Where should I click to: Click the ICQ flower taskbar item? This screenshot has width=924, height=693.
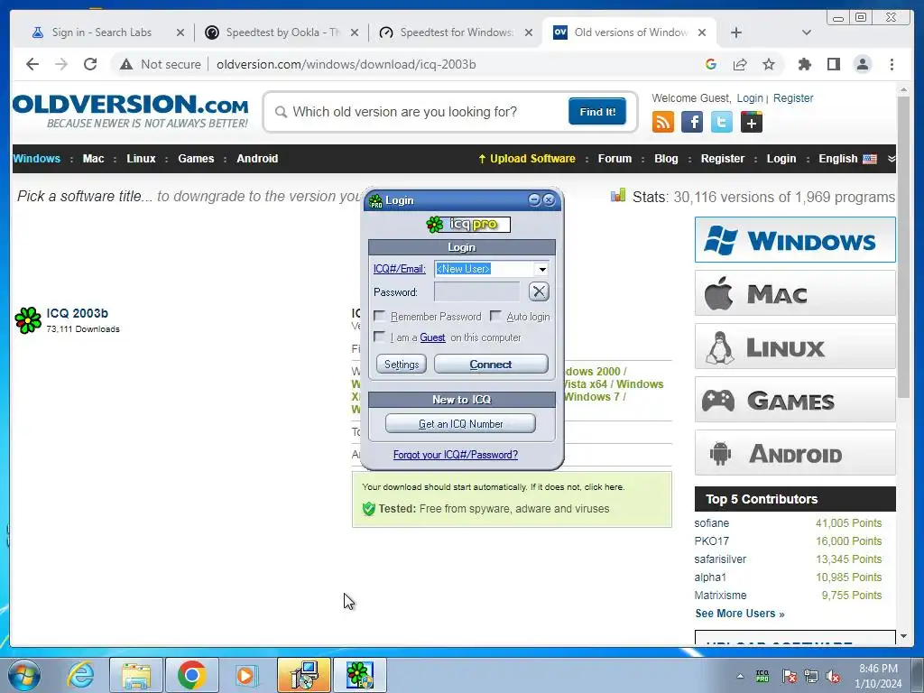pos(360,675)
